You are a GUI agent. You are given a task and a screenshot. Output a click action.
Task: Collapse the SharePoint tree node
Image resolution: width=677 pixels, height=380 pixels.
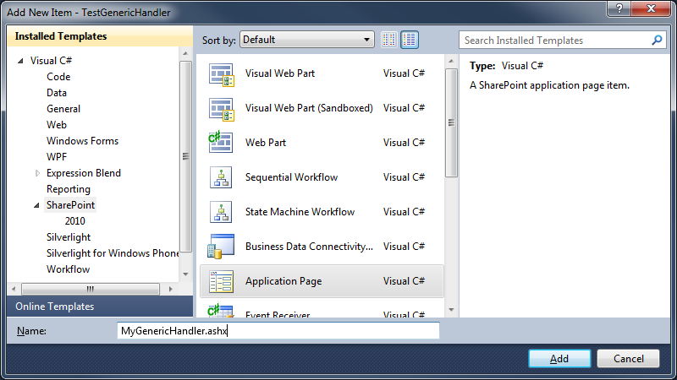(36, 205)
